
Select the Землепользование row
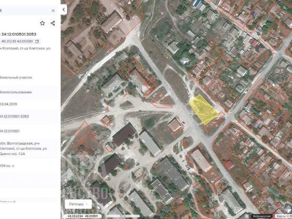(x=16, y=92)
